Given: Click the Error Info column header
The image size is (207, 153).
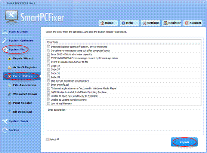Looking at the screenshot, I should coord(123,42).
